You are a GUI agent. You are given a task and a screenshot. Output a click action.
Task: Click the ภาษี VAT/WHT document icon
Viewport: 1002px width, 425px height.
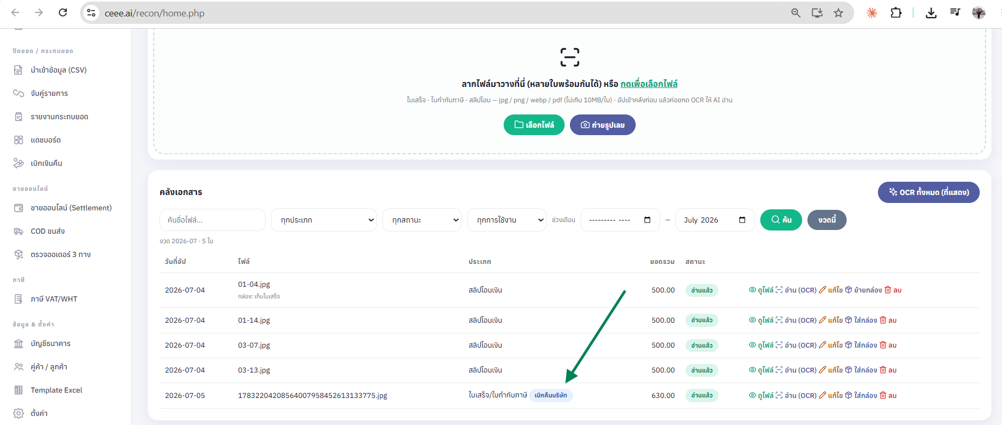pyautogui.click(x=19, y=299)
